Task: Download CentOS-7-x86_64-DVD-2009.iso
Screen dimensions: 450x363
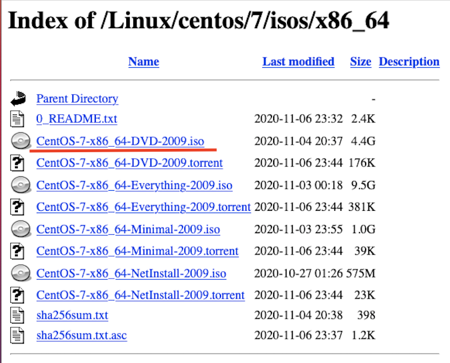Action: [121, 141]
